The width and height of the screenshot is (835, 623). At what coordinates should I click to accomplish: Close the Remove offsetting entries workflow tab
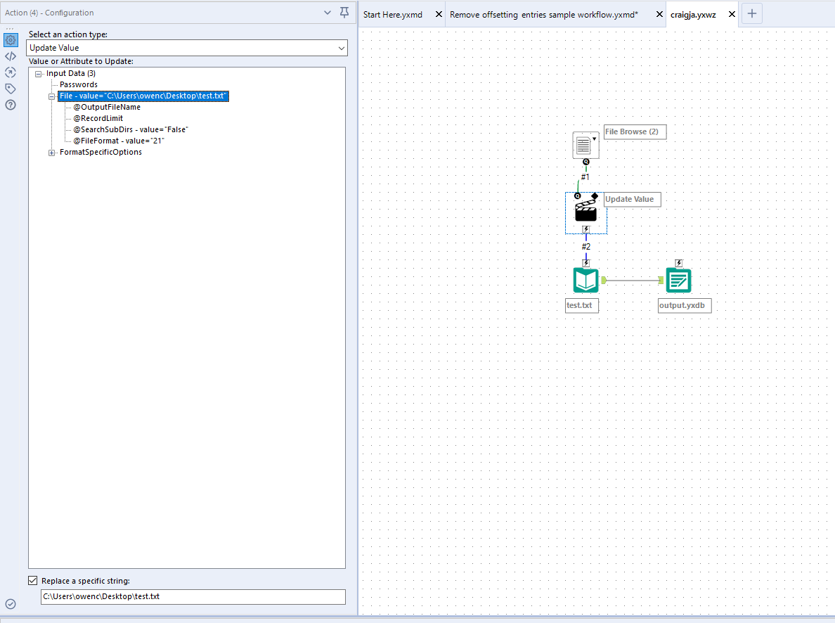click(659, 13)
